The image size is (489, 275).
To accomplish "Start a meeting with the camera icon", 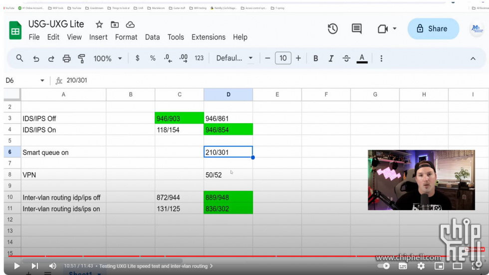I will click(383, 29).
